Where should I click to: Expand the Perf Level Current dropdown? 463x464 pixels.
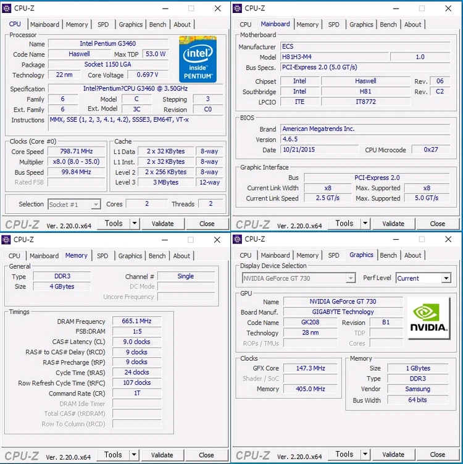click(x=446, y=278)
